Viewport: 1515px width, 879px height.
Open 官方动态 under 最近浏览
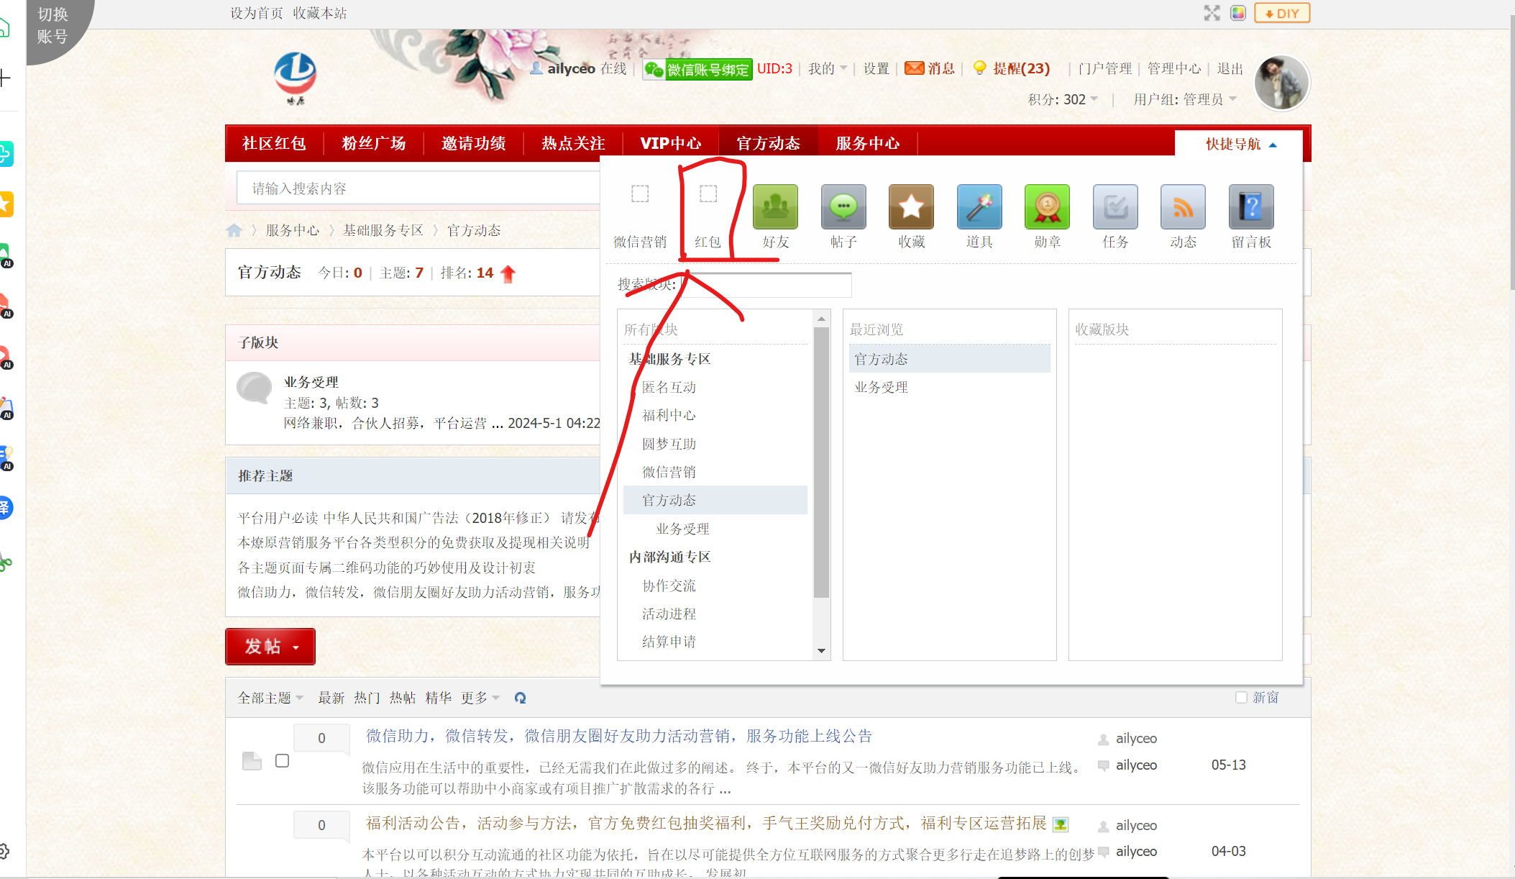(x=882, y=359)
